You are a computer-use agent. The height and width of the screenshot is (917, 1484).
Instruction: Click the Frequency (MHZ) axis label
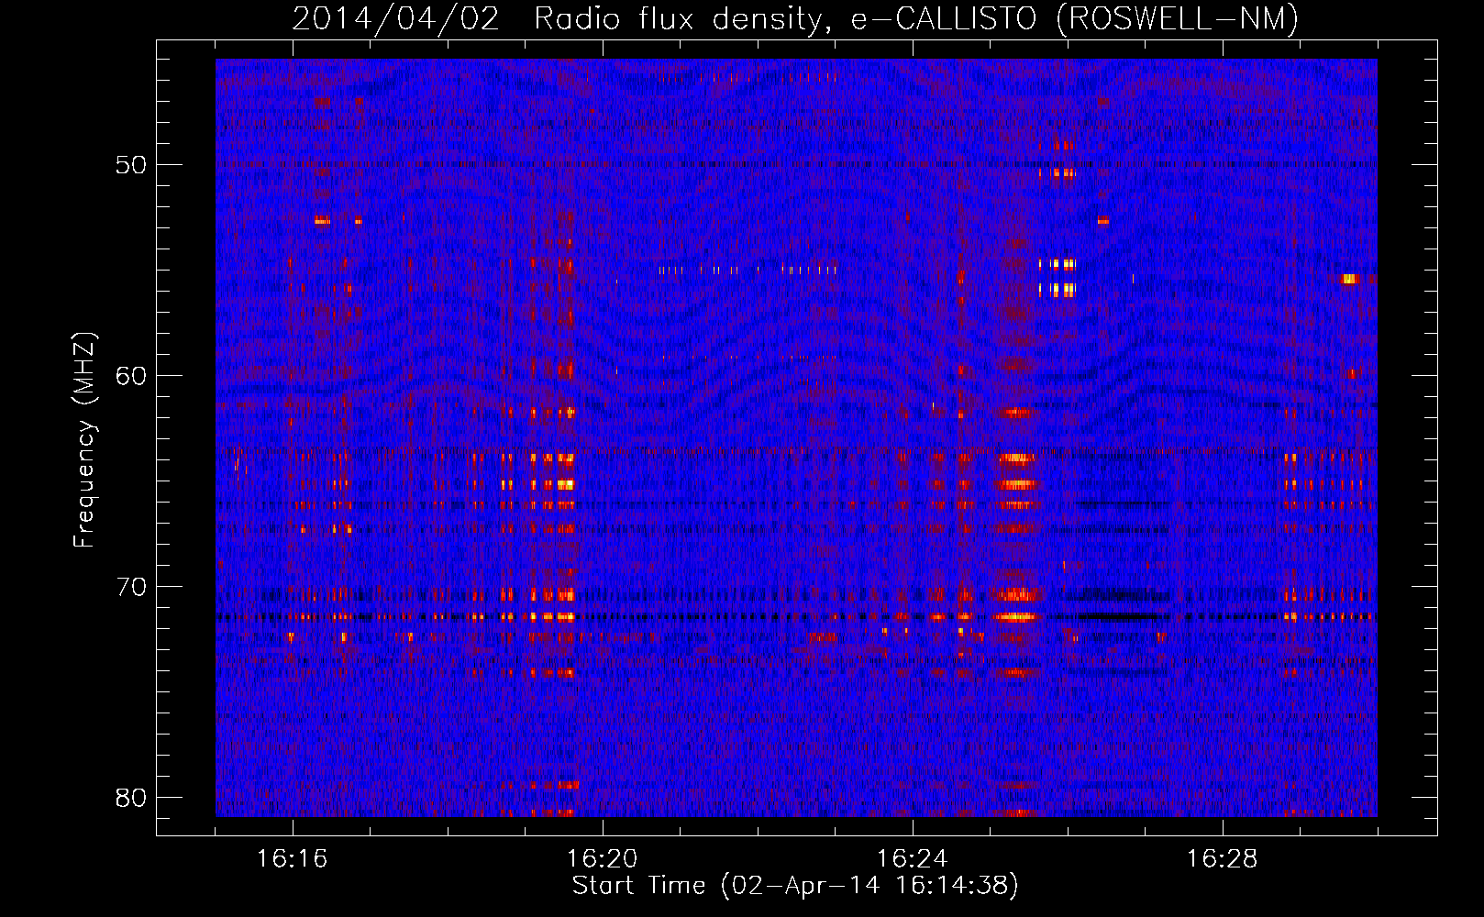[x=84, y=440]
